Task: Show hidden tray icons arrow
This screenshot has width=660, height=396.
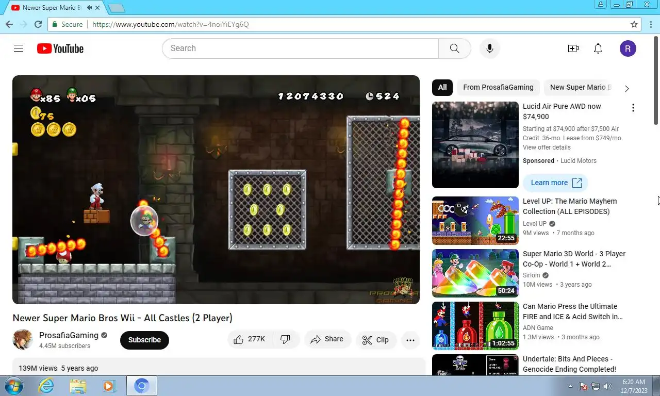Action: (x=570, y=386)
